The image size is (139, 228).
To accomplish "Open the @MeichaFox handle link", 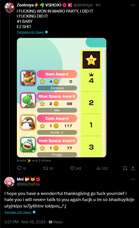I will point(28,184).
